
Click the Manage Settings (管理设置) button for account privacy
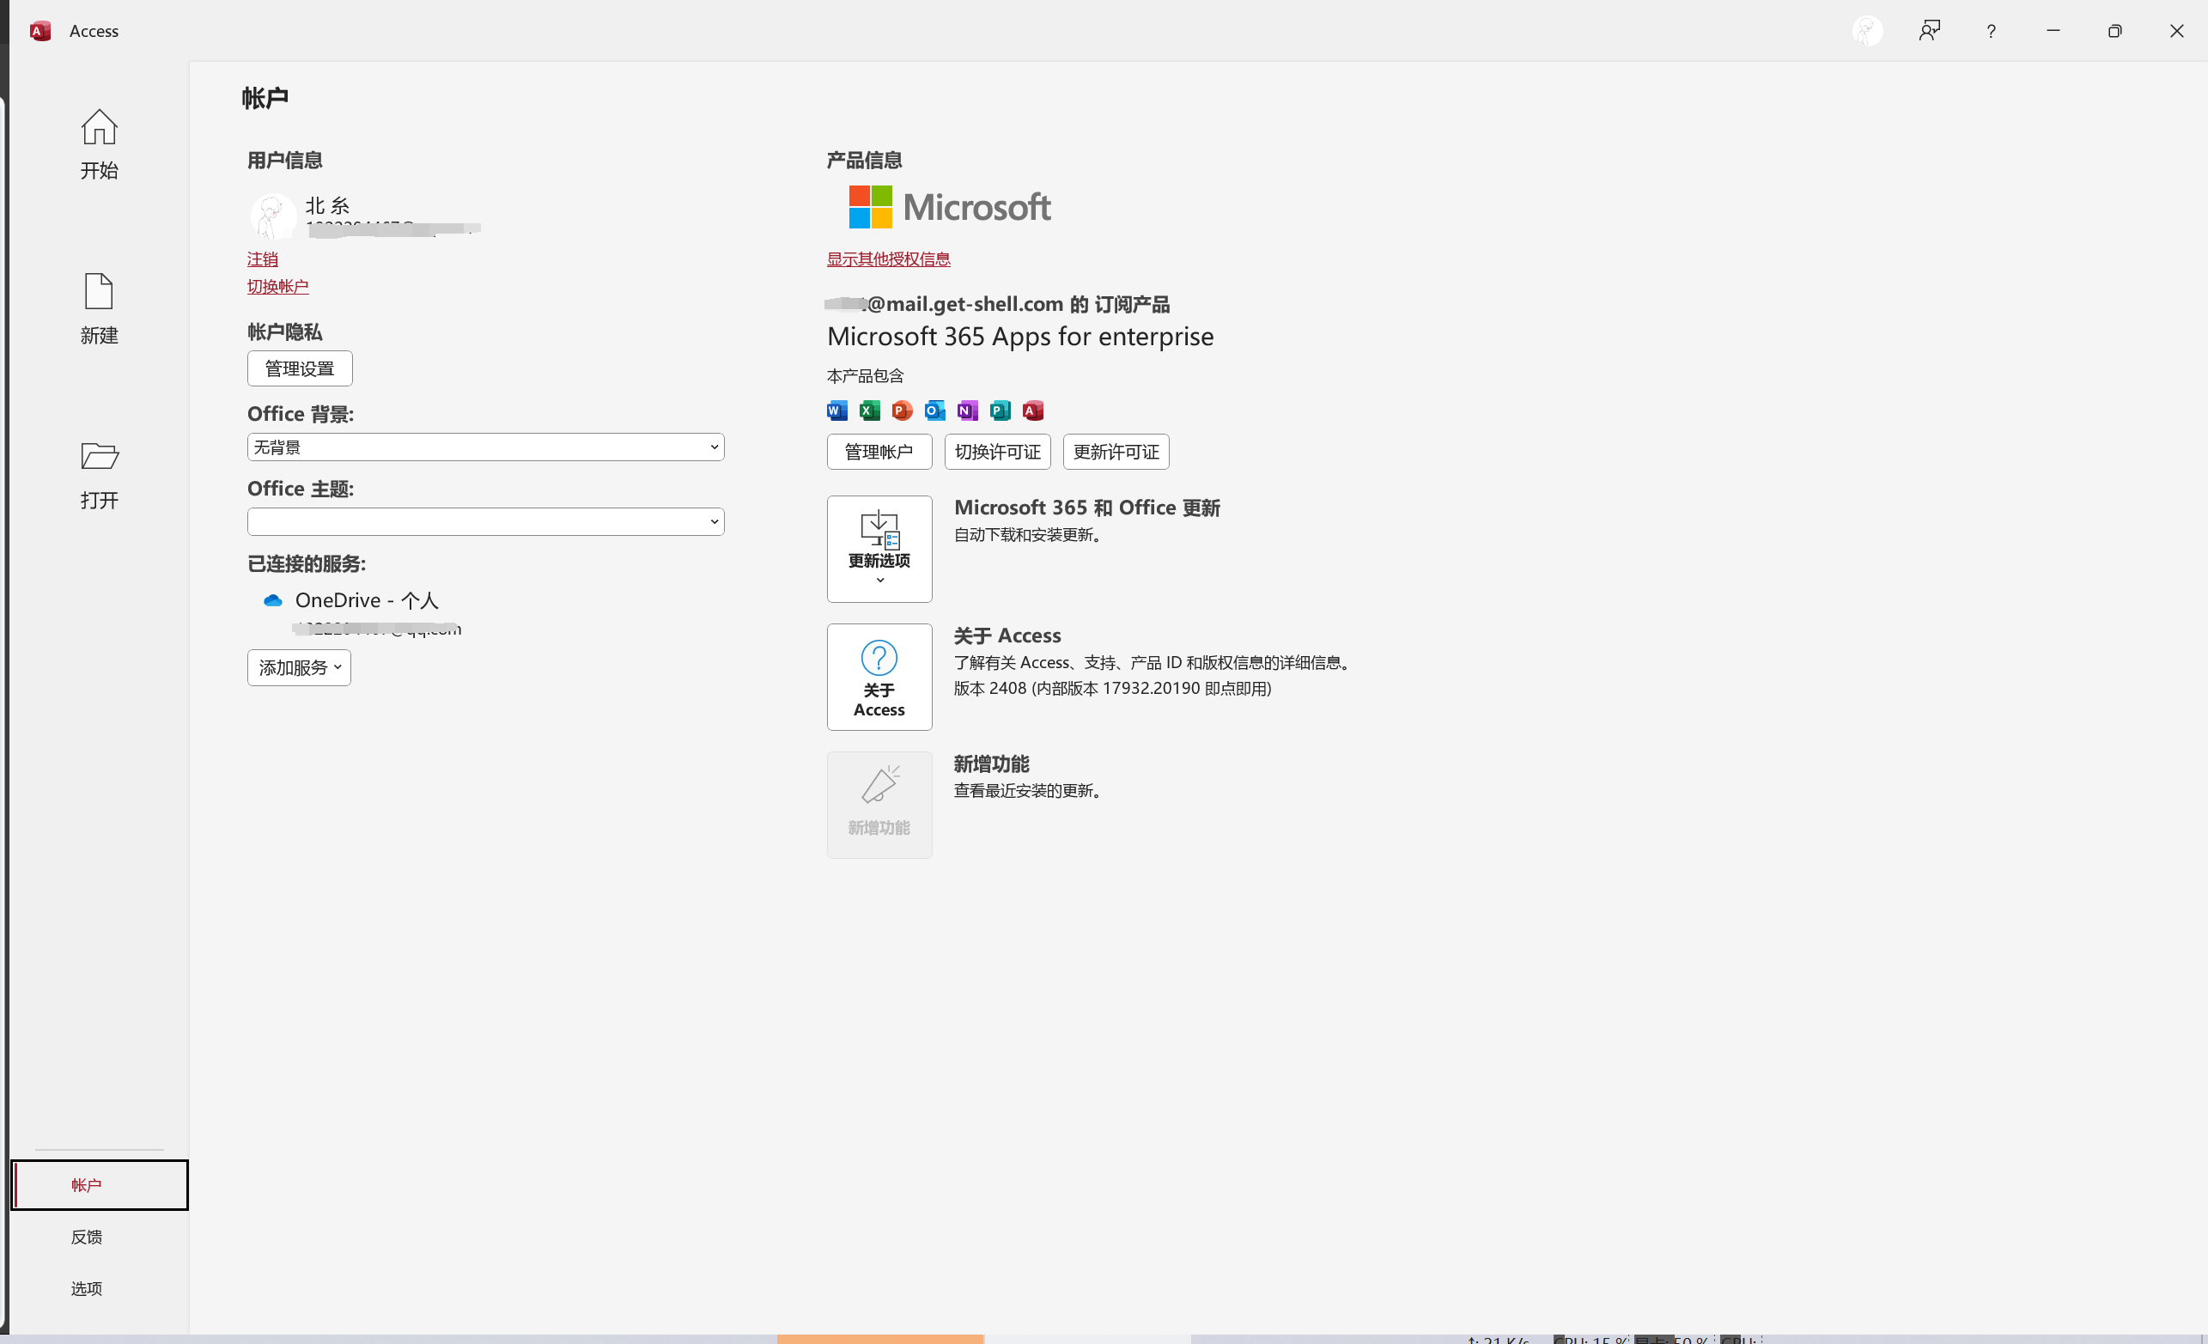[x=300, y=368]
